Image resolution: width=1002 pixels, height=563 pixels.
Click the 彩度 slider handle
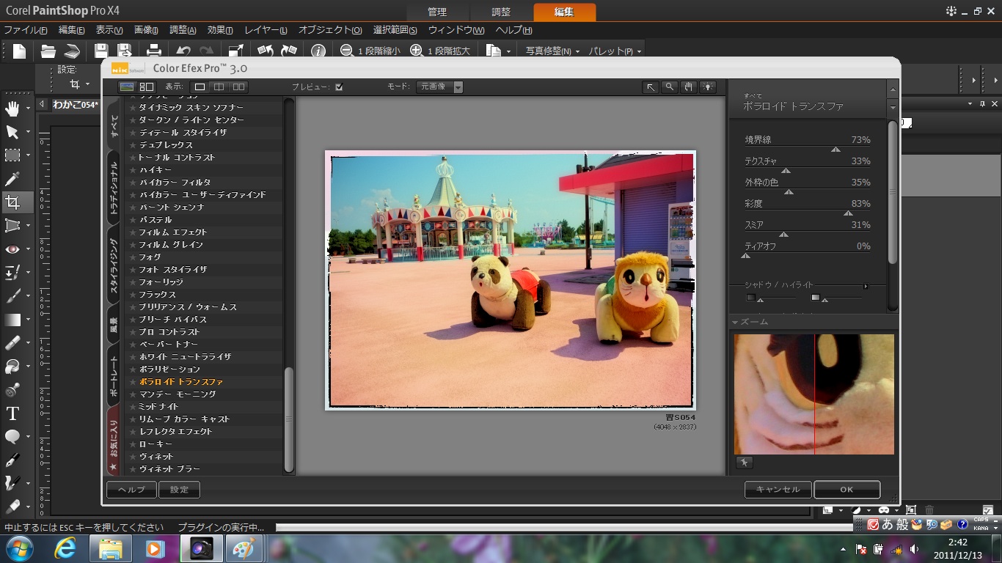(x=848, y=213)
